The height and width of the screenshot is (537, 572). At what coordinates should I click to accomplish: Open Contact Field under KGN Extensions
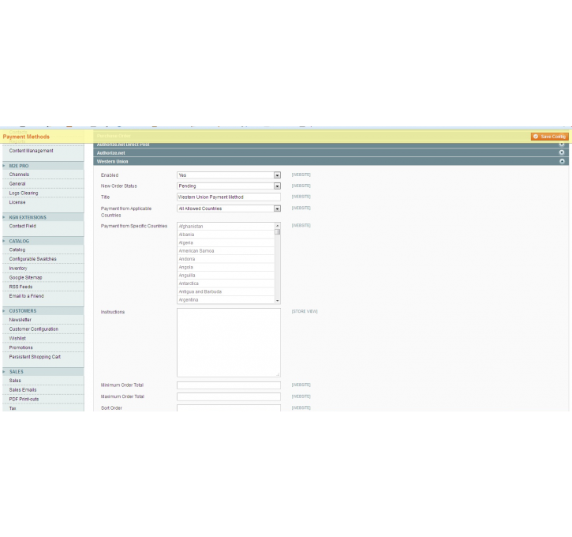(22, 226)
